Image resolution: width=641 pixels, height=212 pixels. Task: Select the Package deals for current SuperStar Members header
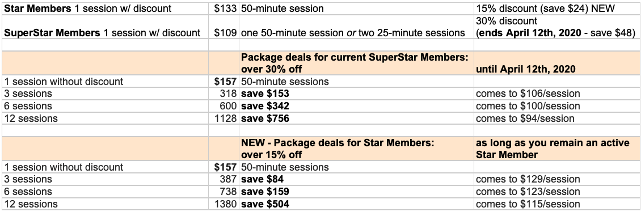[x=356, y=63]
